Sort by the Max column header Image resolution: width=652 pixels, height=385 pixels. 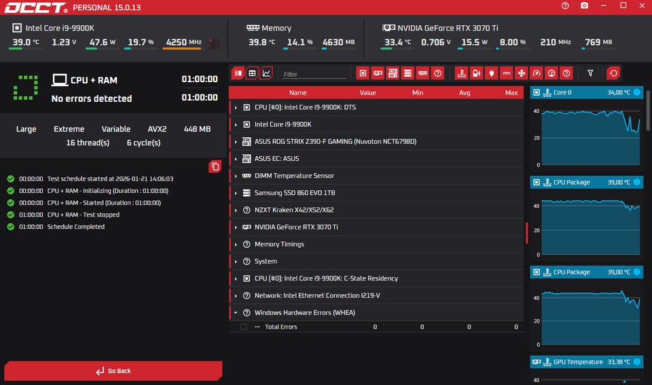[511, 92]
